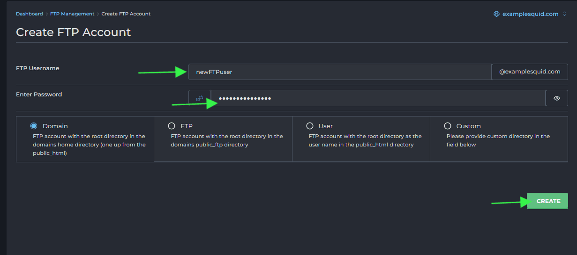
Task: Click the FTP Username field label
Action: [37, 68]
